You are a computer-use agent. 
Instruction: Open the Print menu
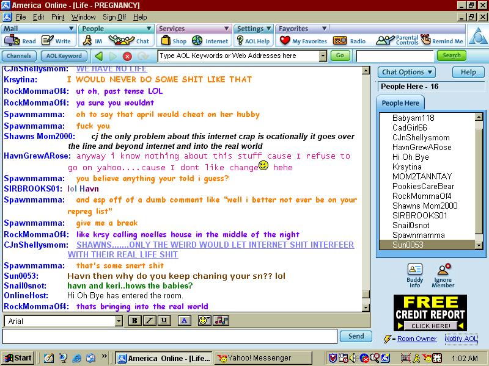click(57, 17)
